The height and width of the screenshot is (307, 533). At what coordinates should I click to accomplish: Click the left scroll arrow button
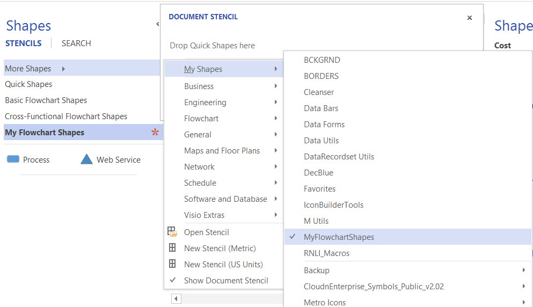click(x=176, y=298)
